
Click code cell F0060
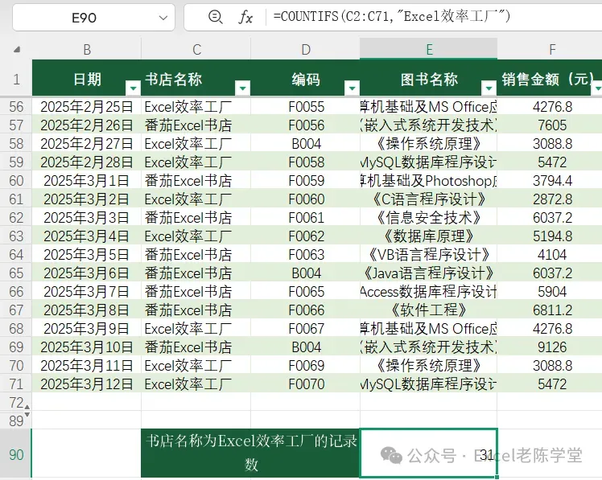306,199
